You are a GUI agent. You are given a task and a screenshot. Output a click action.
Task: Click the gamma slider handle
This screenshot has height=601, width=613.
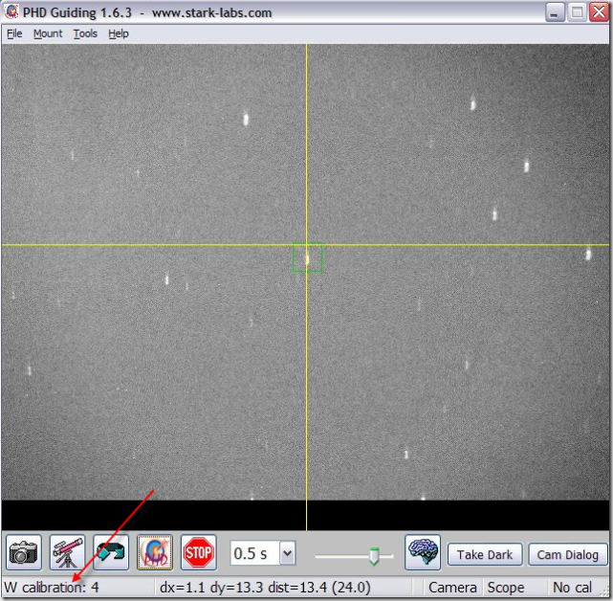tap(375, 555)
